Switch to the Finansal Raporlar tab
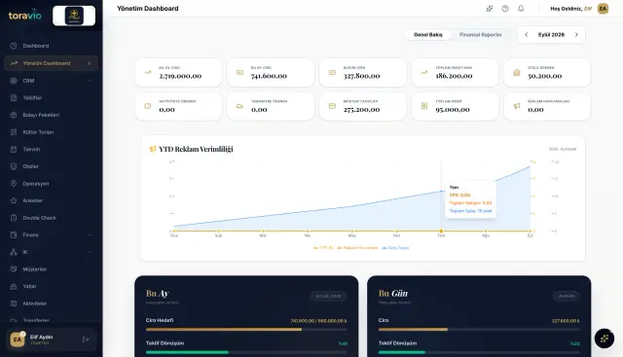 480,35
